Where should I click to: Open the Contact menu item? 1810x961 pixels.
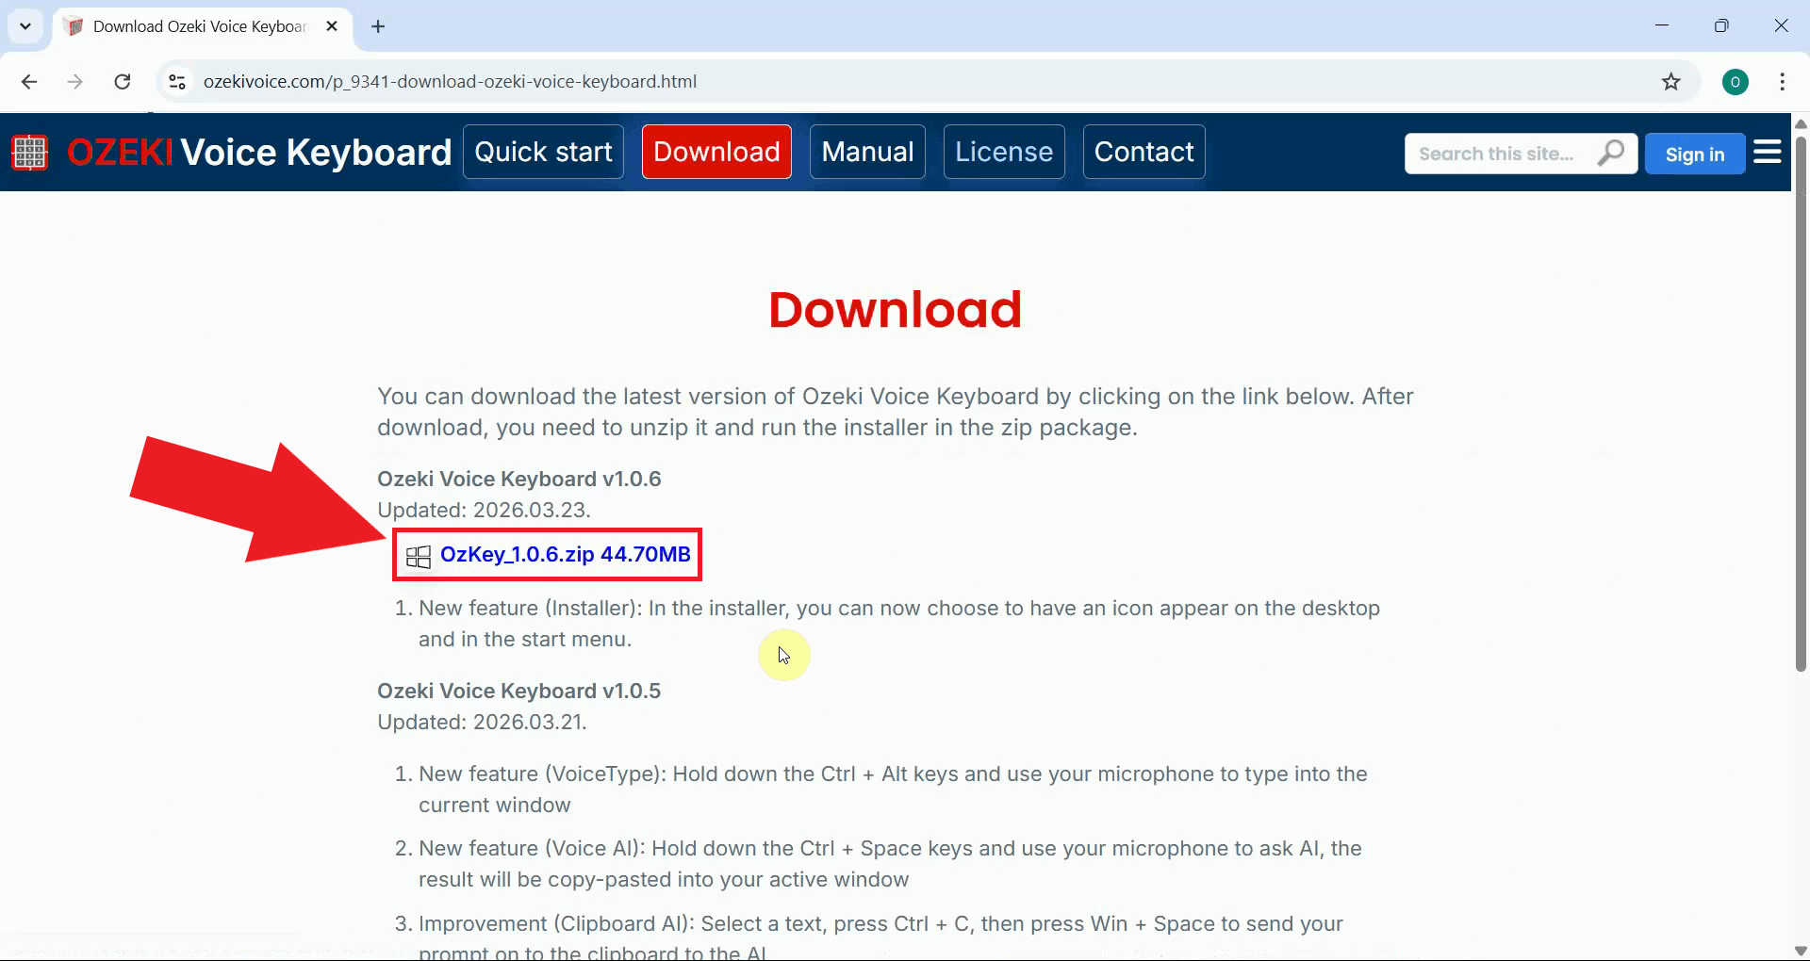tap(1144, 152)
